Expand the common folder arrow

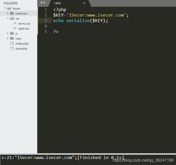[x=8, y=13]
